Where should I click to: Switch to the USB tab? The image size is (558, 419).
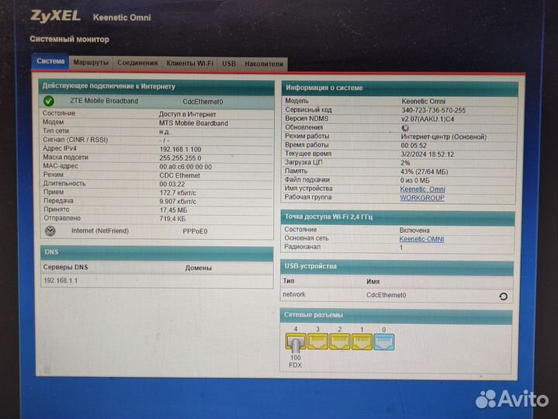229,63
